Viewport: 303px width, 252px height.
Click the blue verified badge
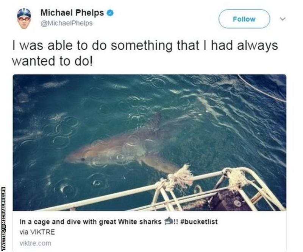coord(110,13)
